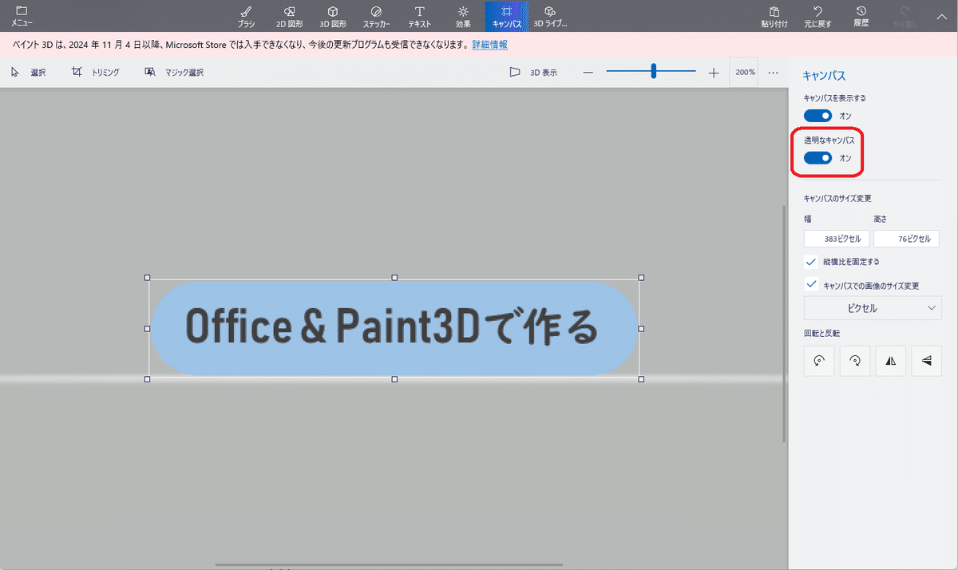Open the 履歴 history panel
This screenshot has width=958, height=570.
(861, 16)
